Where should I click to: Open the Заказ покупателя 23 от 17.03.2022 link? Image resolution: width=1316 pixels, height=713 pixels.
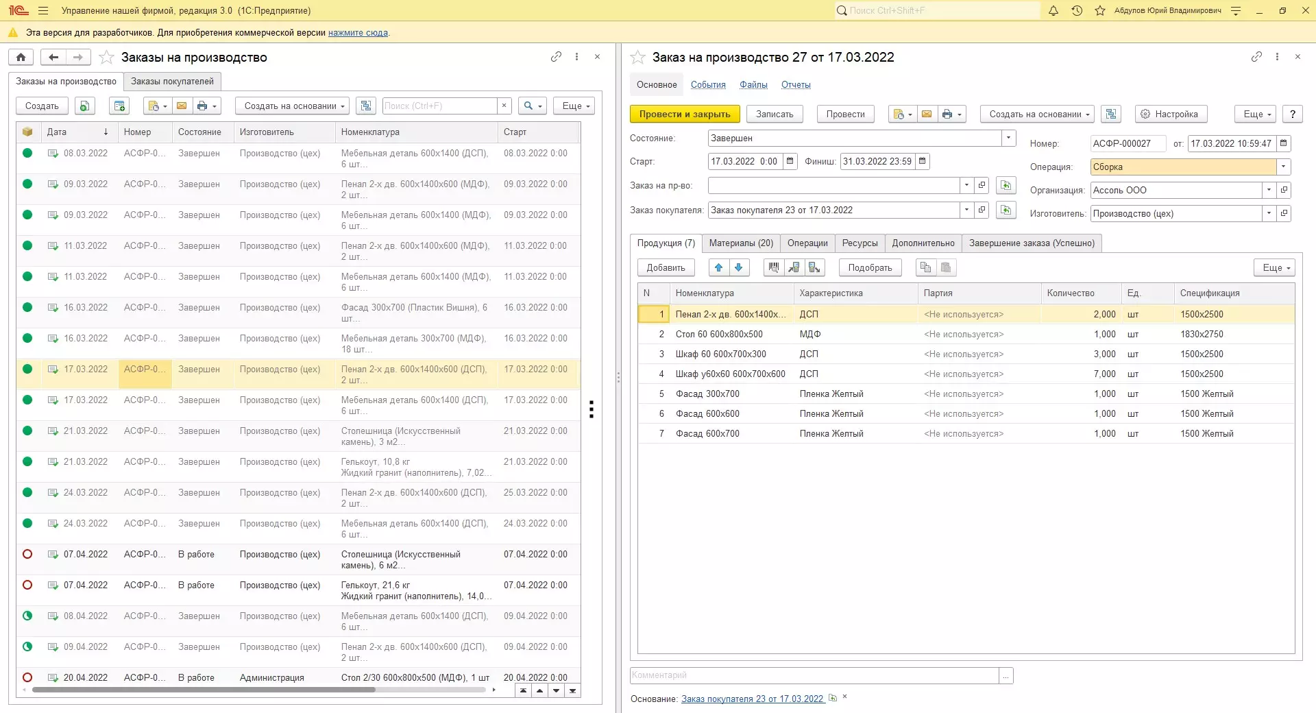tap(752, 699)
